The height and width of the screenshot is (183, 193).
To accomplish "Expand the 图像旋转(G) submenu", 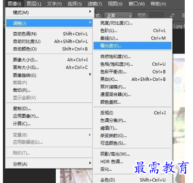I will coord(49,75).
